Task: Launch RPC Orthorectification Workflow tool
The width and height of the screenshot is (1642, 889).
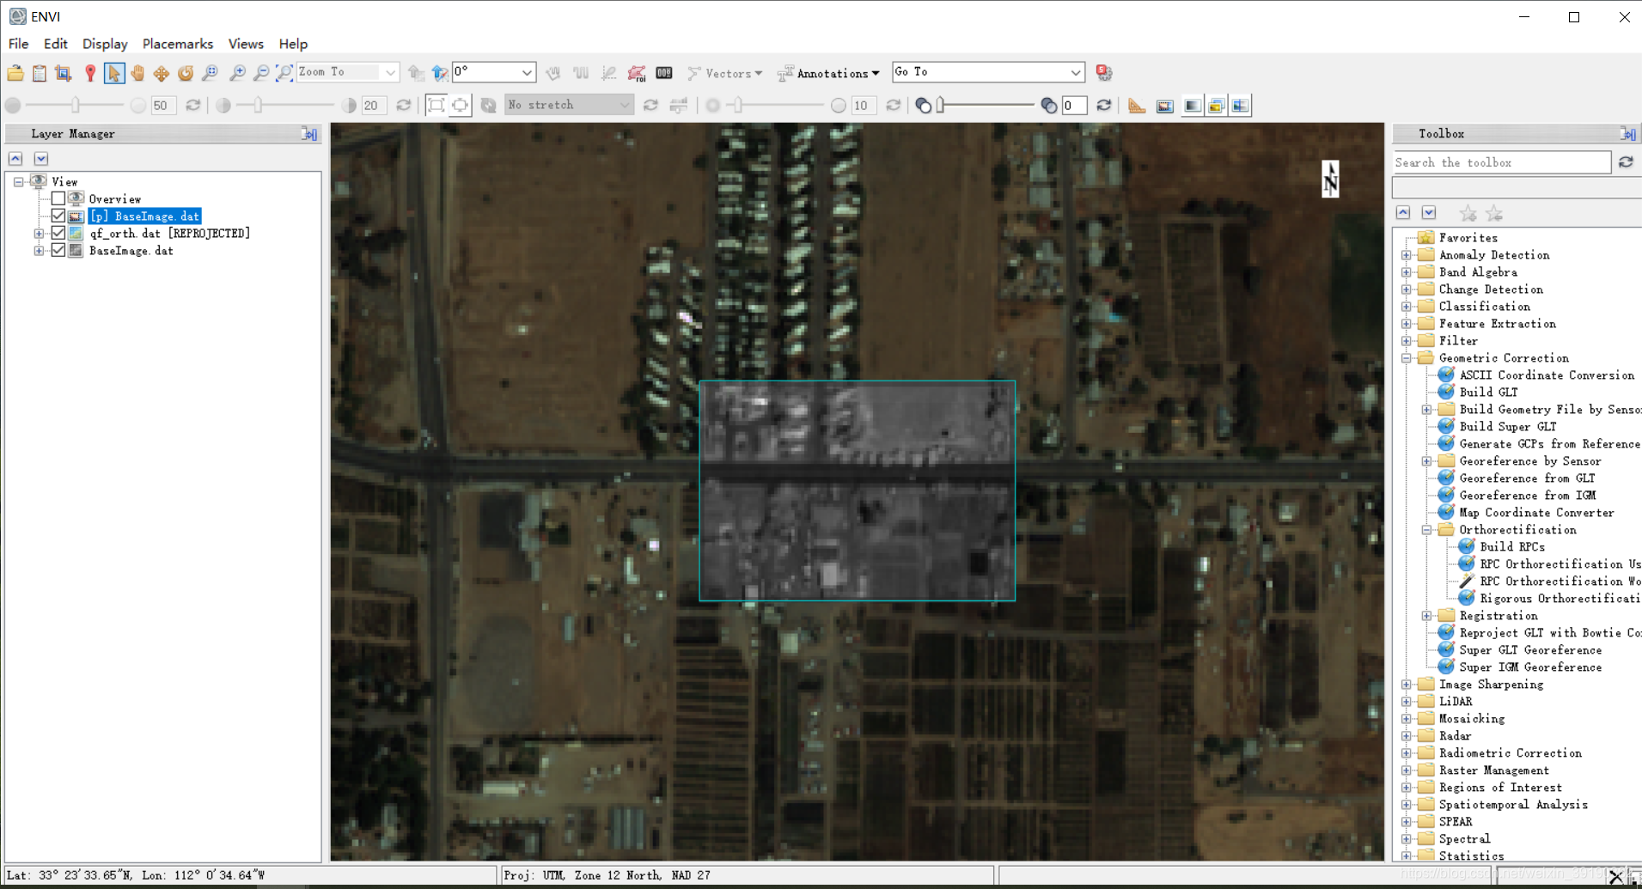Action: 1560,582
